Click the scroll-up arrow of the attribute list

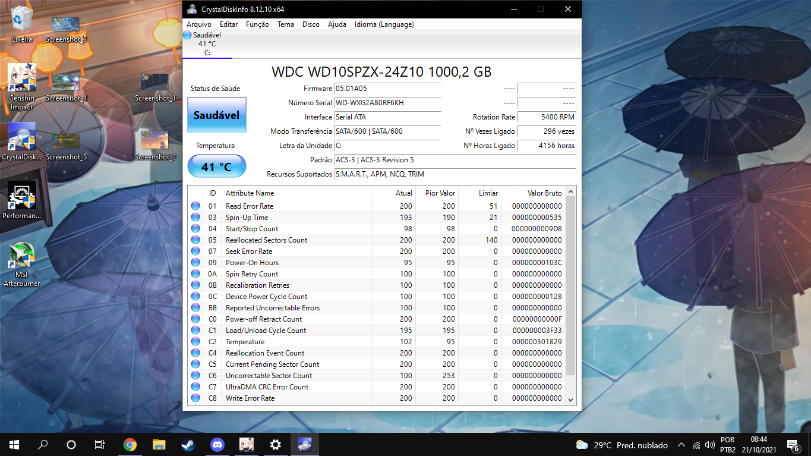coord(571,192)
